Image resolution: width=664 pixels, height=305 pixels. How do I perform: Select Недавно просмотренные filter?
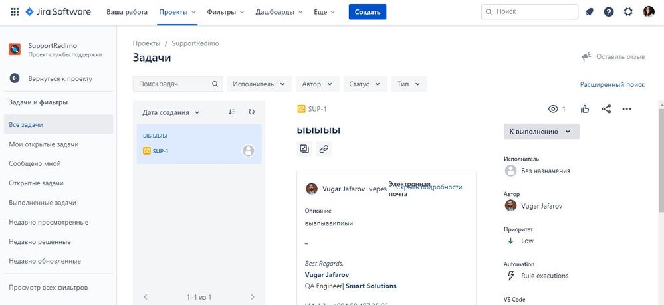[58, 222]
